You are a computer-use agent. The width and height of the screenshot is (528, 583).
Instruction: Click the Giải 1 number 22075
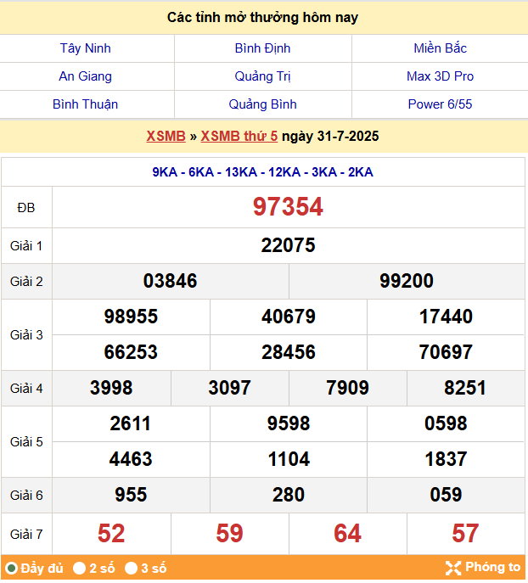tap(288, 245)
